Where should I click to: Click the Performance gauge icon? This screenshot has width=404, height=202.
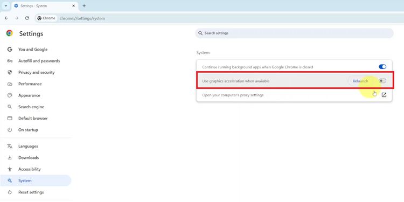click(10, 84)
